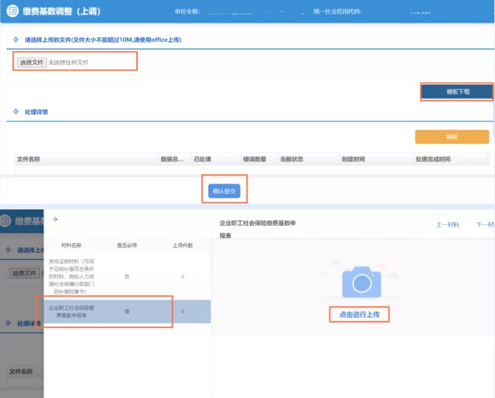Click the 文件名称 column header
This screenshot has height=398, width=495.
(x=29, y=160)
